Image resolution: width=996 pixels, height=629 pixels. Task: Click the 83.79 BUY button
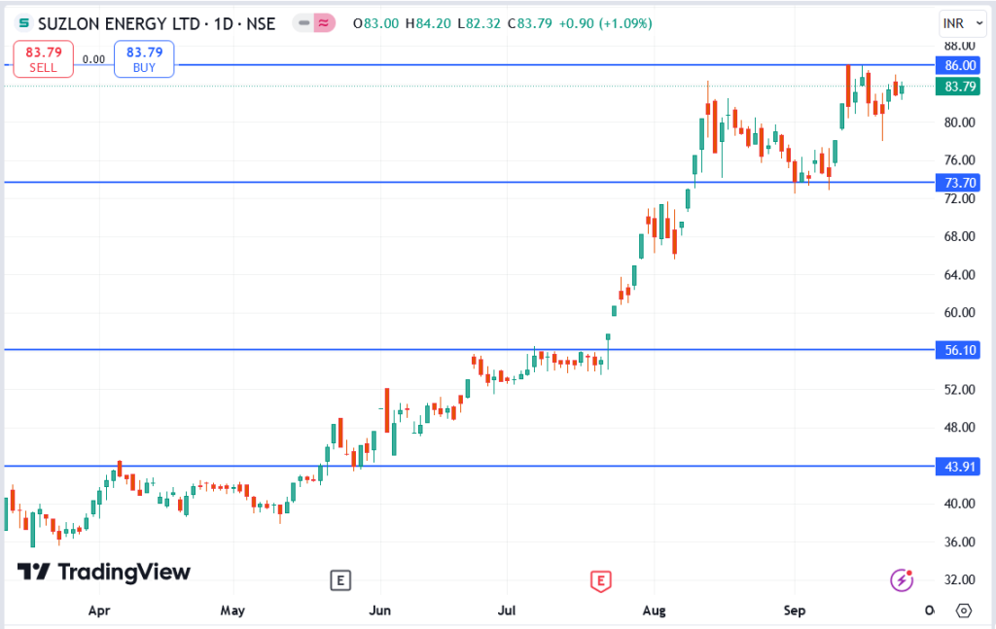point(144,59)
